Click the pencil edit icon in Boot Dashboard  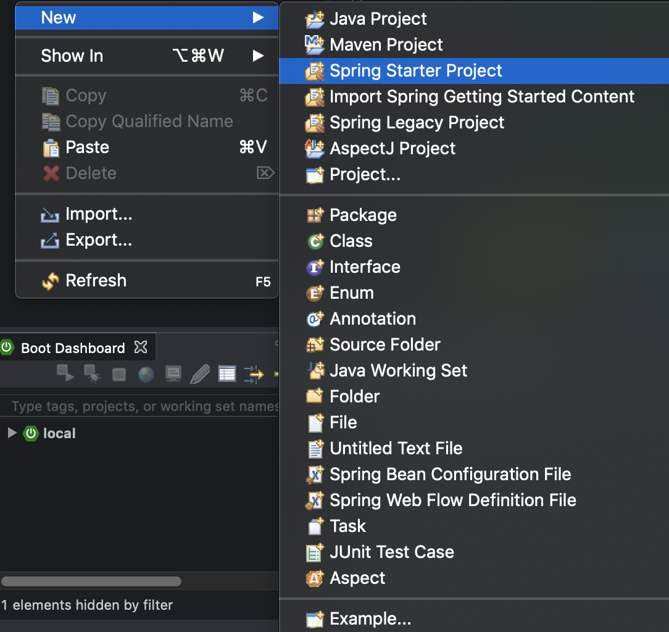(x=200, y=374)
